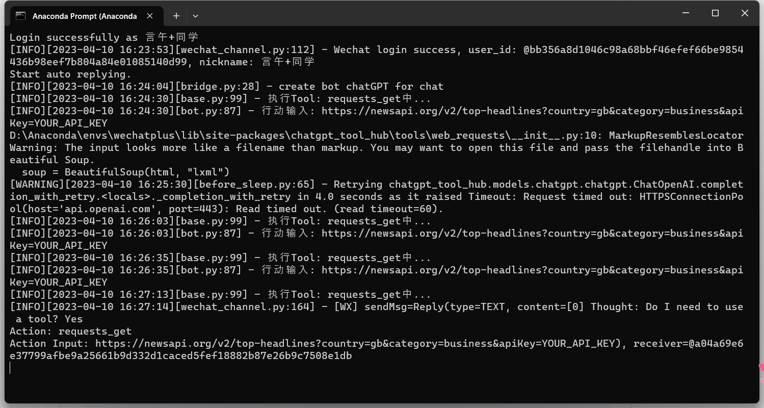Screen dimensions: 764x408
Task: Click the window close button
Action: (x=745, y=13)
